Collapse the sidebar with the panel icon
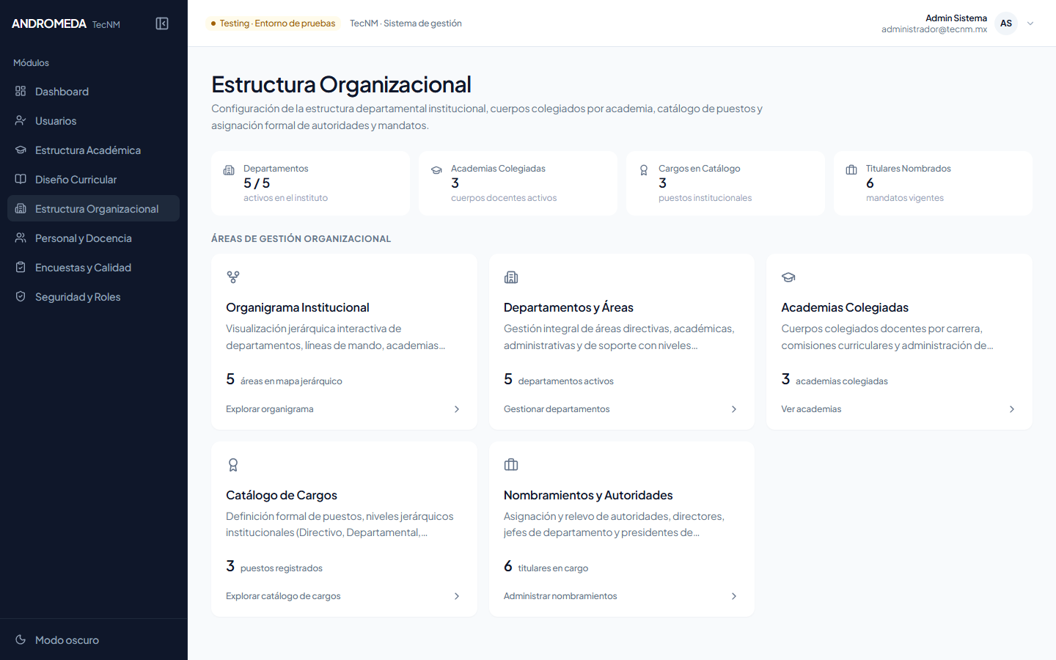The height and width of the screenshot is (660, 1056). pyautogui.click(x=162, y=23)
